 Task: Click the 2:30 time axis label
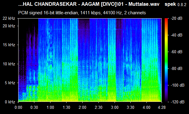(98, 107)
